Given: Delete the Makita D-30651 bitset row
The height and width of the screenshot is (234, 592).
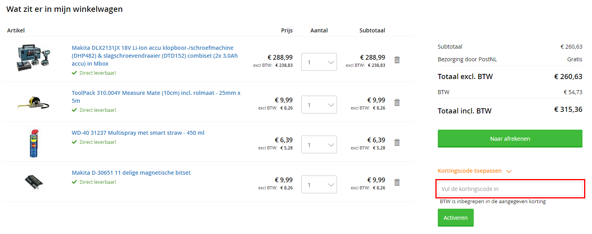Looking at the screenshot, I should pos(397,182).
